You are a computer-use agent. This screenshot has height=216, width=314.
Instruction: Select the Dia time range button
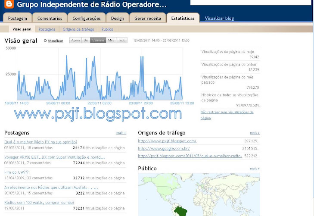86,40
